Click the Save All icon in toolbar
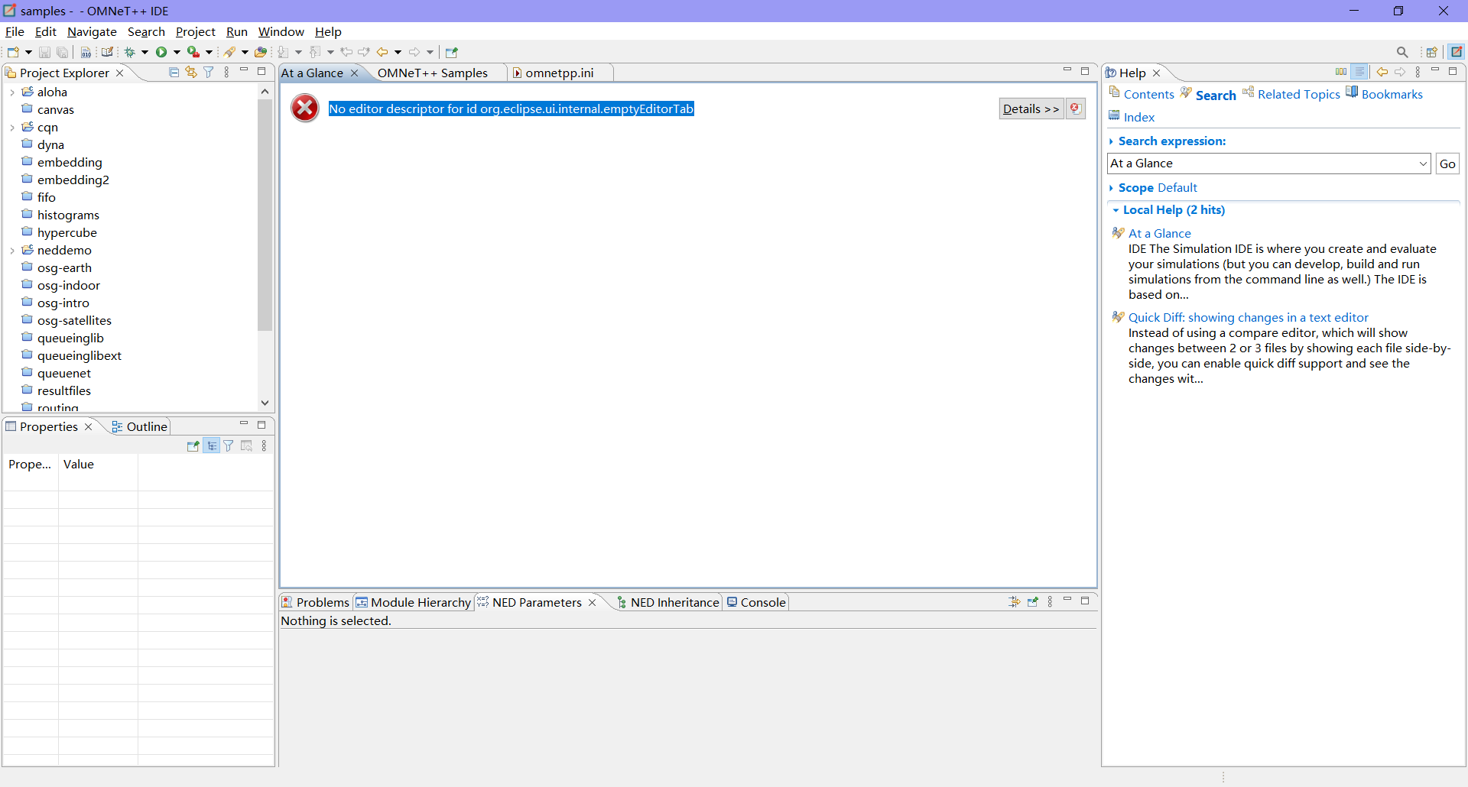The image size is (1468, 787). coord(63,52)
